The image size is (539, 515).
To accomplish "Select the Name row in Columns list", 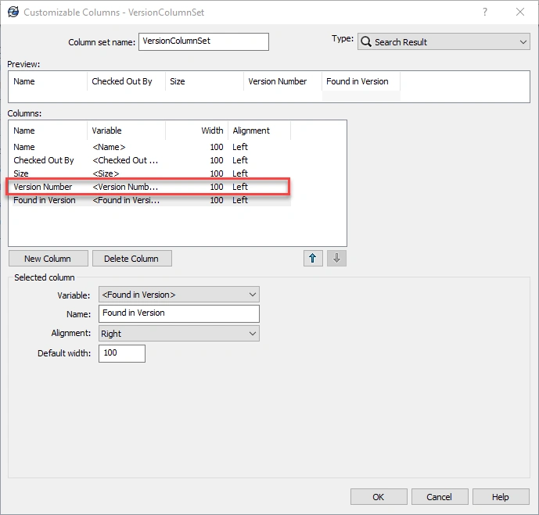I will coord(151,147).
